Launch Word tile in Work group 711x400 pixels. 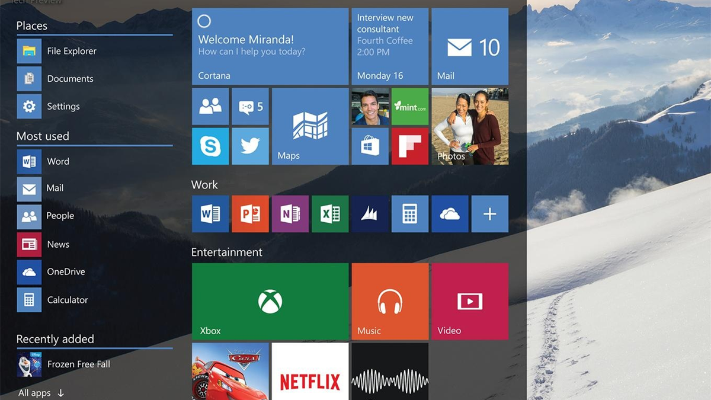pos(210,214)
